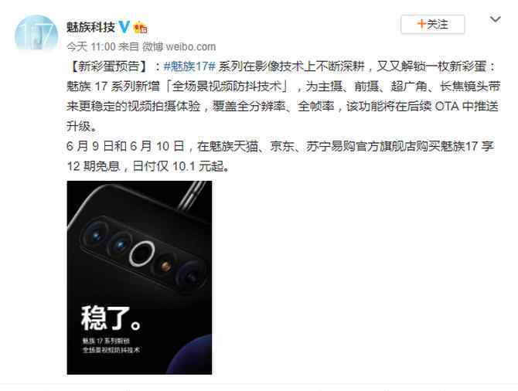The image size is (518, 391).
Task: Click the 魅族 17 系列 caption in the poster
Action: pyautogui.click(x=106, y=341)
